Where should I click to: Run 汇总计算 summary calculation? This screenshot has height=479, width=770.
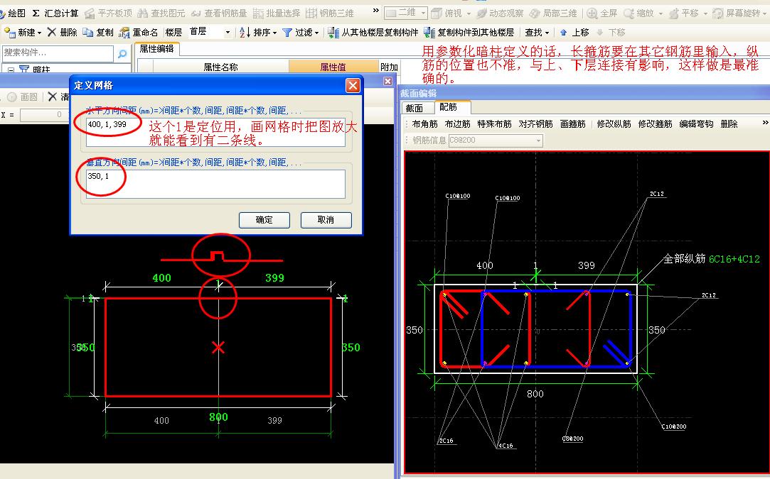point(55,13)
